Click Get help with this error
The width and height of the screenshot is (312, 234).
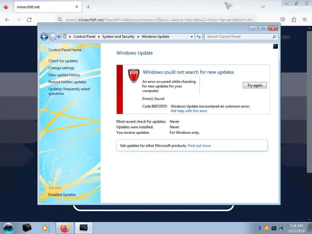click(x=189, y=111)
